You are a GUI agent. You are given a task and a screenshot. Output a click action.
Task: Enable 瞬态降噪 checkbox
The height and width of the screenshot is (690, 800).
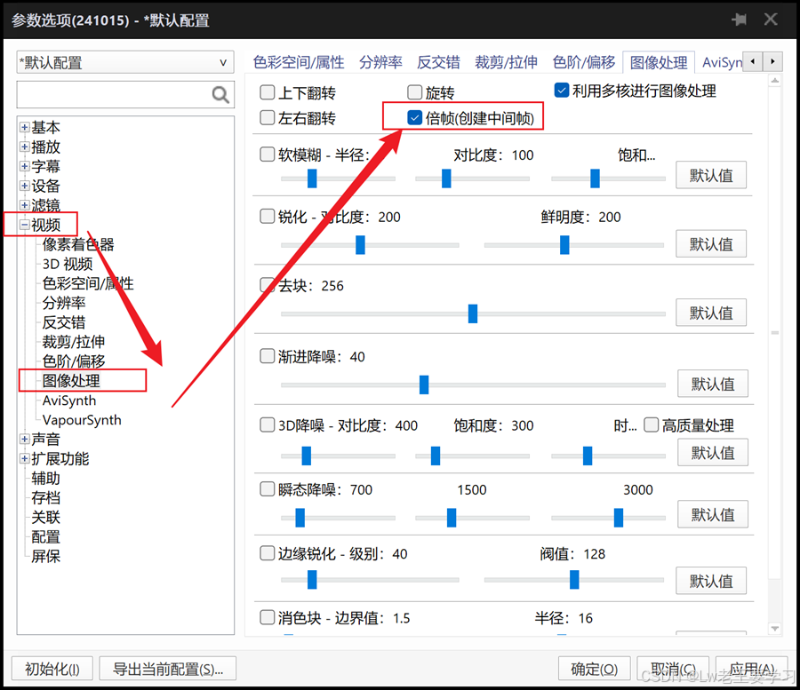pyautogui.click(x=268, y=489)
